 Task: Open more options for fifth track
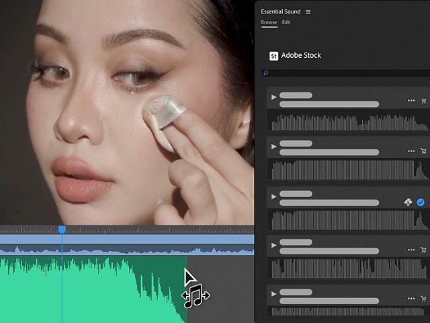click(411, 299)
